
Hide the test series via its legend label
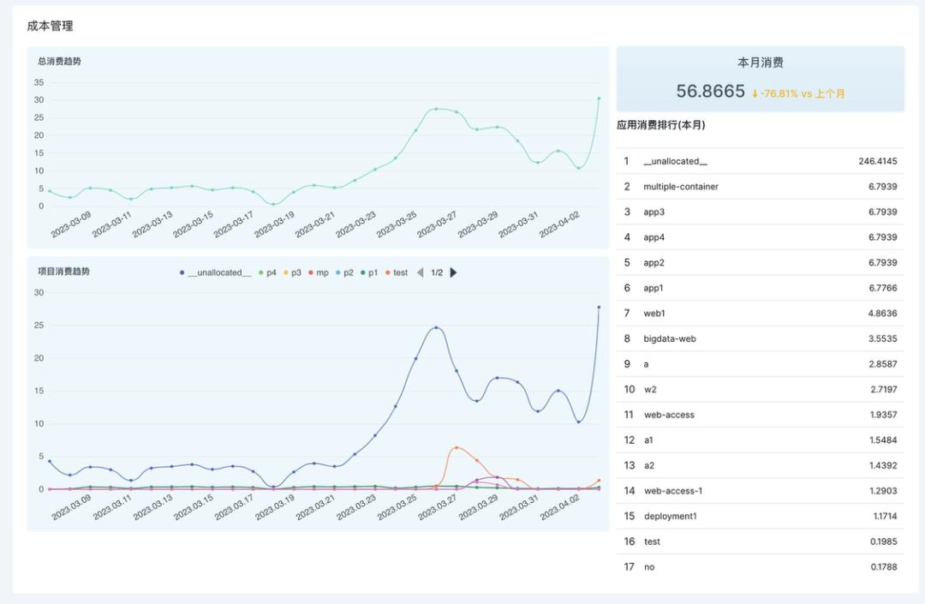coord(399,272)
